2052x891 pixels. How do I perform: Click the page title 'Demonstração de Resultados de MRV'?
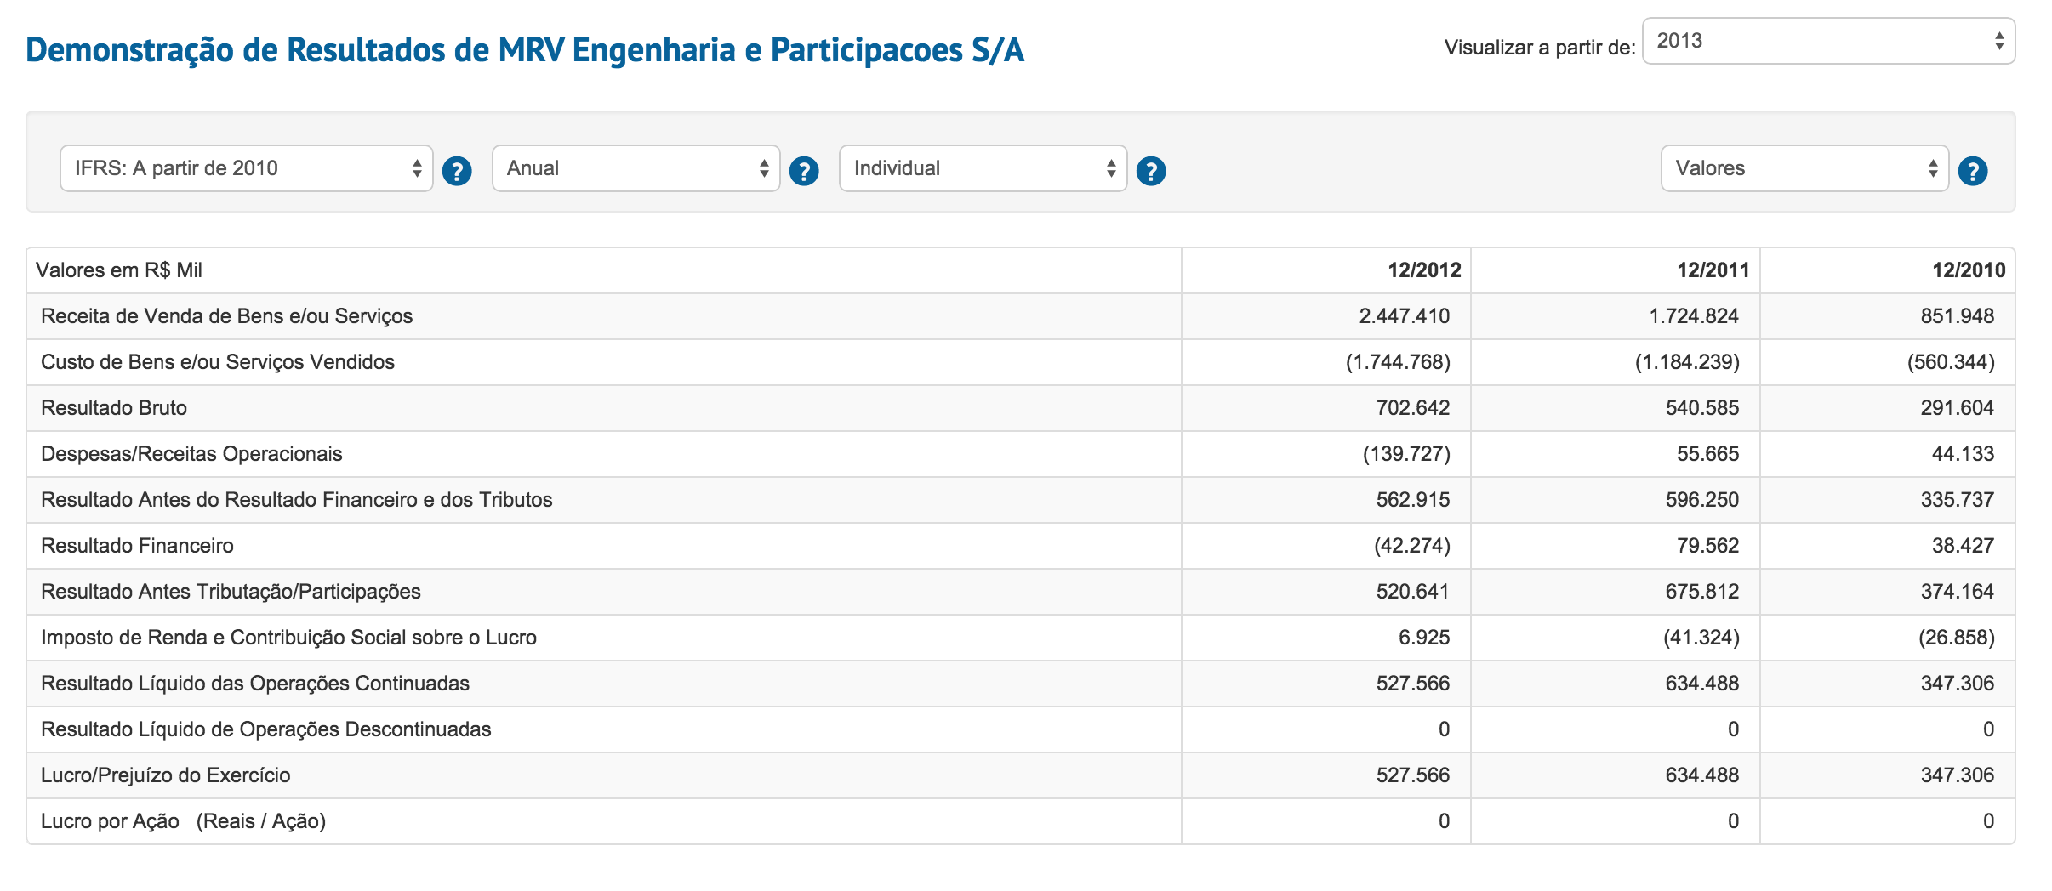(525, 49)
